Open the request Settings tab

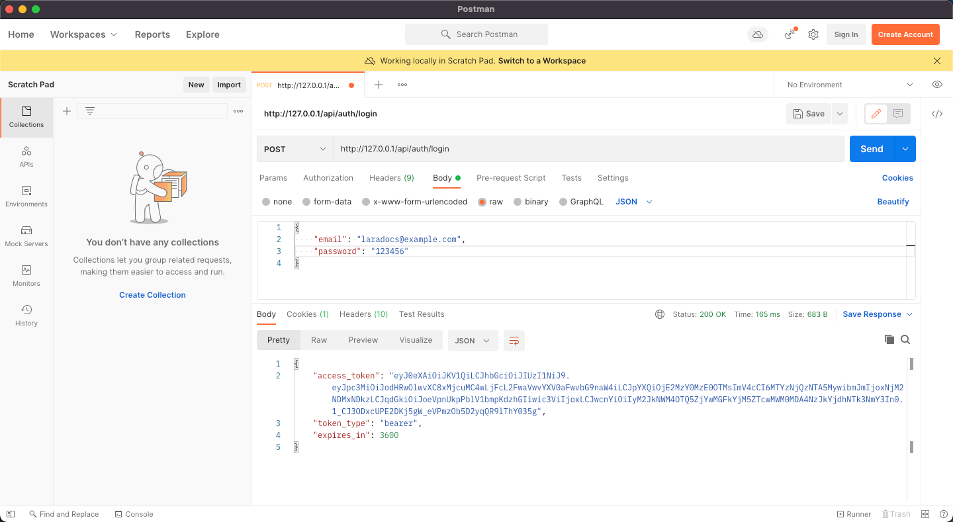coord(613,178)
